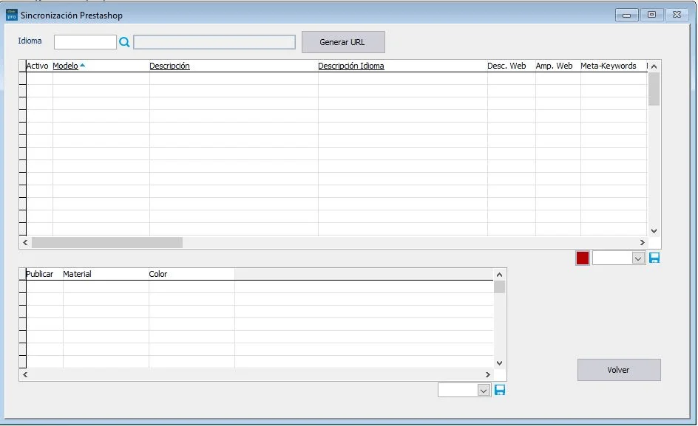Screen dimensions: 698x426
Task: Click the up arrow of the Modelo grid scrollbar
Action: pyautogui.click(x=654, y=66)
